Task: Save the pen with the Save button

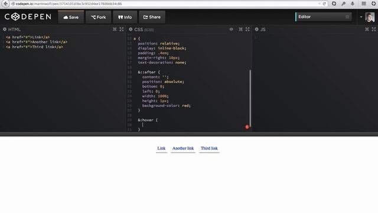Action: (71, 17)
